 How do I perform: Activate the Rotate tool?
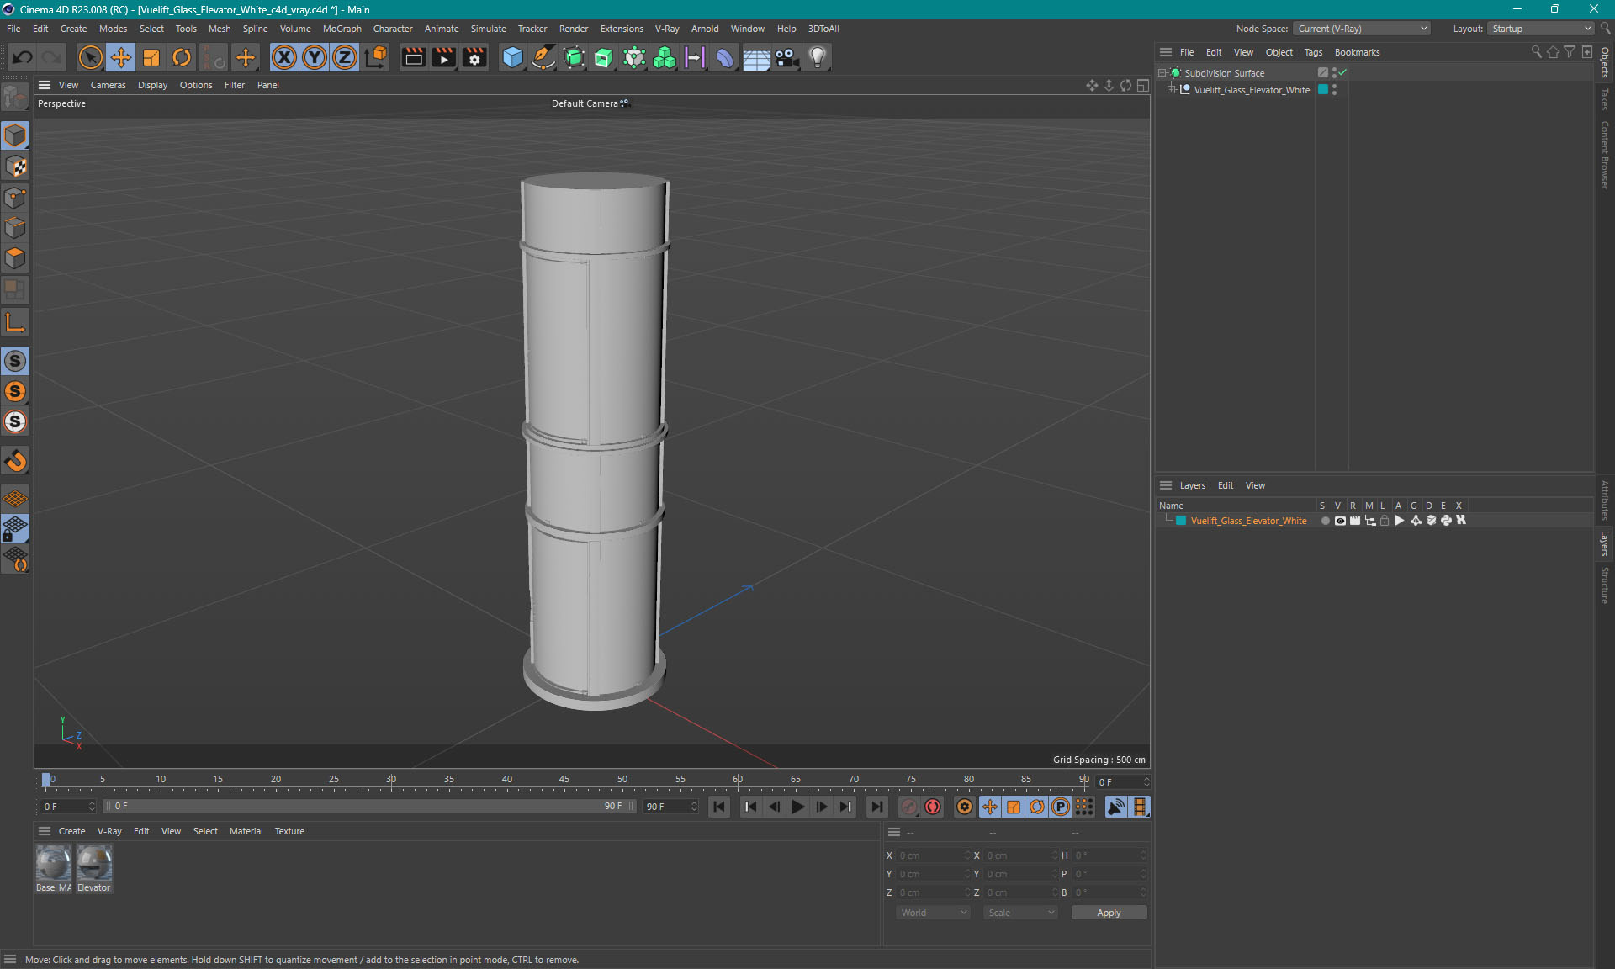182,57
